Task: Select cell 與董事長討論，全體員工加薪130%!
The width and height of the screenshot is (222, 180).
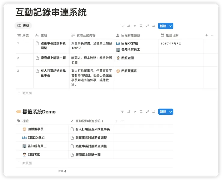Action: pyautogui.click(x=92, y=46)
